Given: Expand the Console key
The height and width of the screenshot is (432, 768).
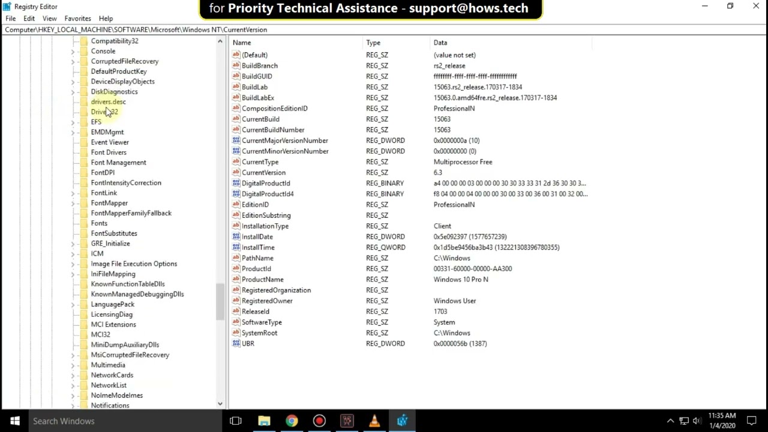Looking at the screenshot, I should 73,51.
